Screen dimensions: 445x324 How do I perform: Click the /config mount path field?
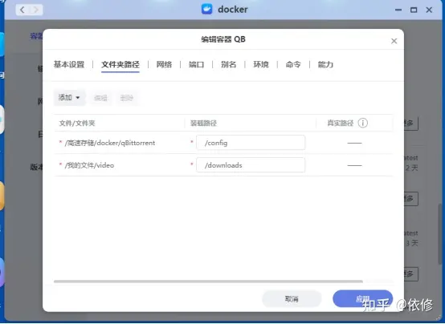point(251,143)
